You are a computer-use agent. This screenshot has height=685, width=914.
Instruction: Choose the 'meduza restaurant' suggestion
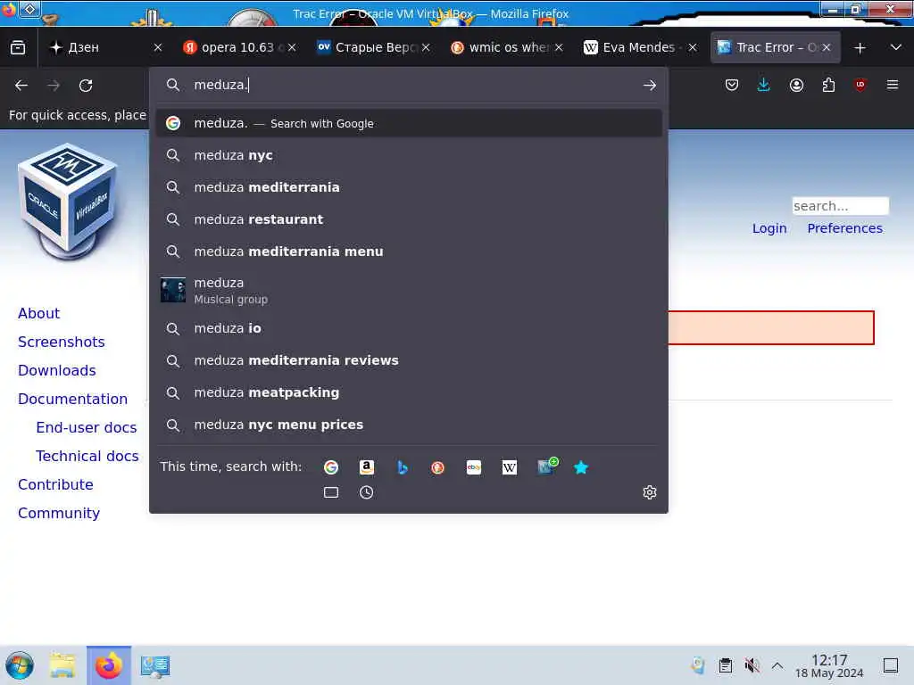click(409, 219)
